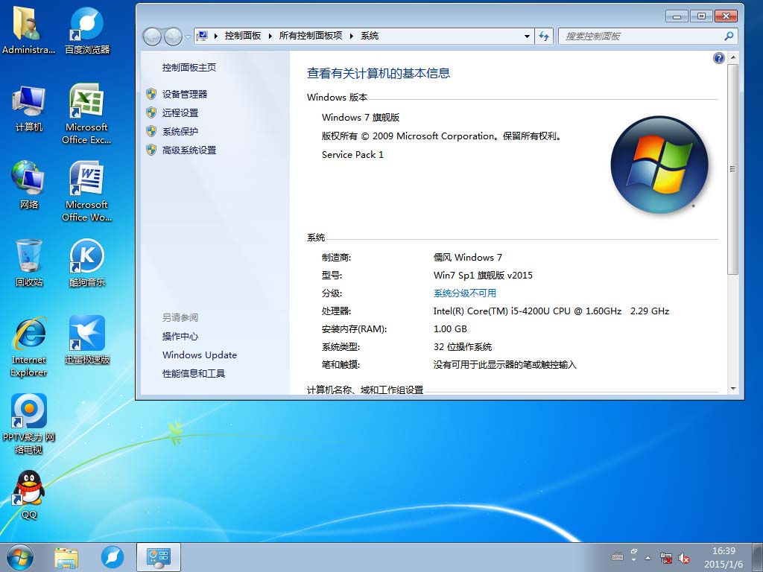763x572 pixels.
Task: Click the processor value Intel(R) Core(TM) i5-4200U
Action: [551, 311]
